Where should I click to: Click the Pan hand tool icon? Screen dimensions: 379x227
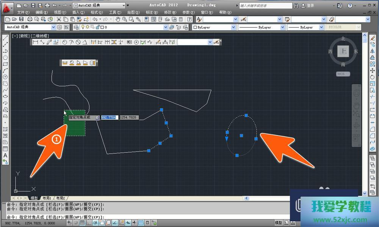pos(118,19)
